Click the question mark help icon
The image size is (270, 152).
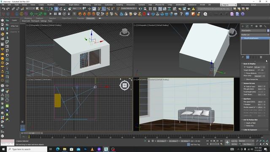(x=181, y=14)
